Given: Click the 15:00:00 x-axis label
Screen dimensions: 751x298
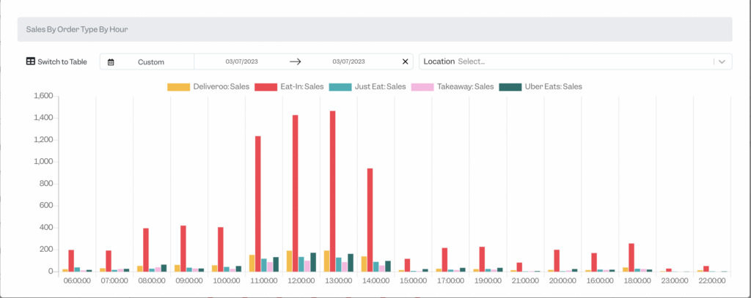Looking at the screenshot, I should [414, 280].
